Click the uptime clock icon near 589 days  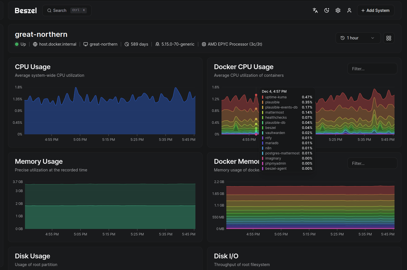[127, 44]
